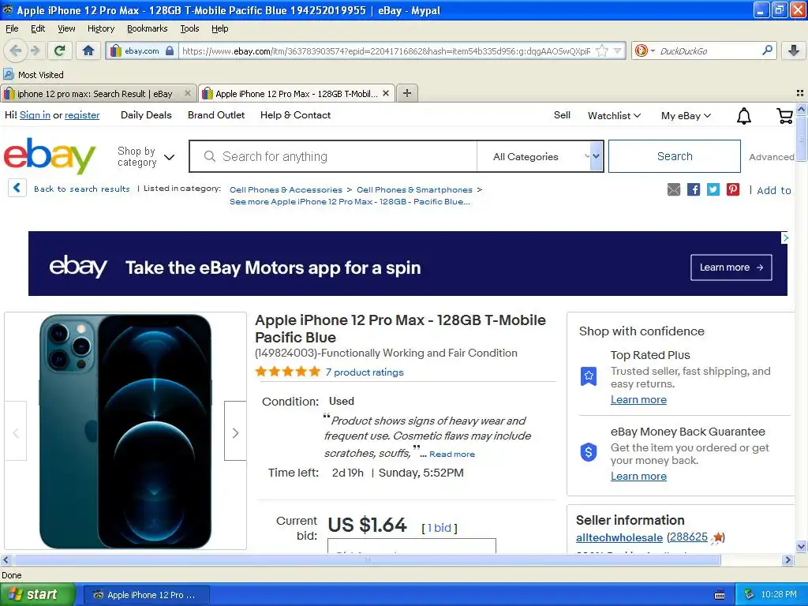
Task: Click the horizontal scrollbar at the bottom
Action: point(367,559)
